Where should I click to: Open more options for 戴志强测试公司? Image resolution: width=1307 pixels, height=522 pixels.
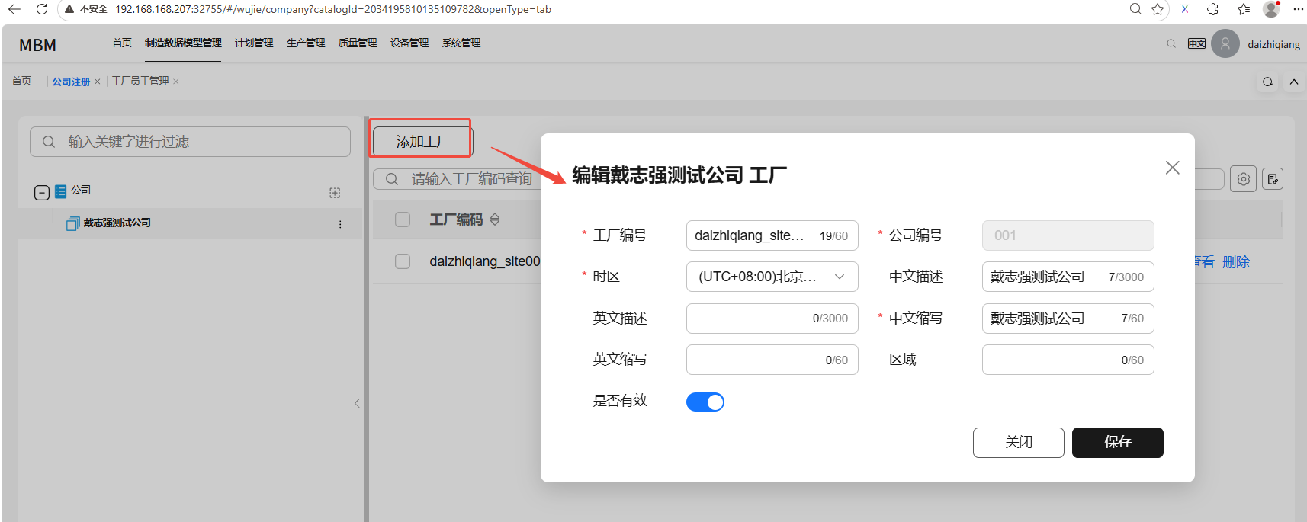tap(340, 224)
